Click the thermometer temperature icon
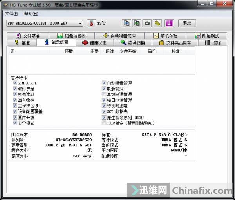 tap(91, 23)
